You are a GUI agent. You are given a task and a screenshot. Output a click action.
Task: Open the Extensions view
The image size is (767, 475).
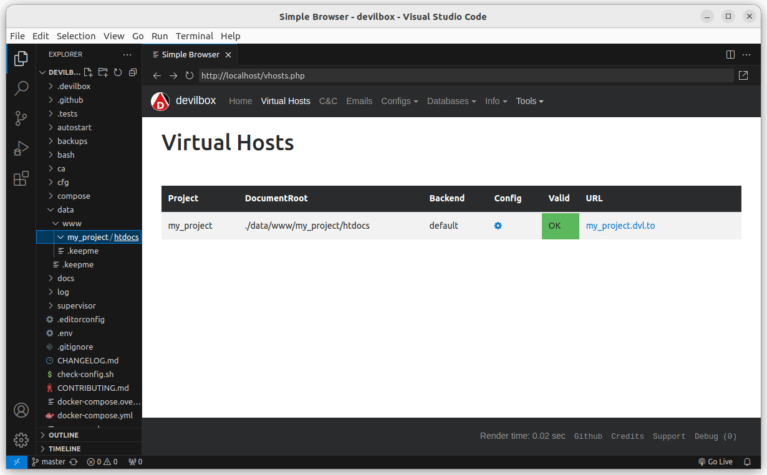click(x=21, y=179)
